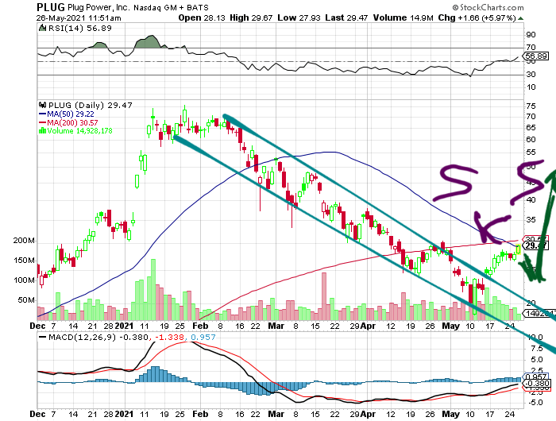Click the PLUG (Daily) 29.47 legend
This screenshot has height=421, width=556.
pos(90,106)
